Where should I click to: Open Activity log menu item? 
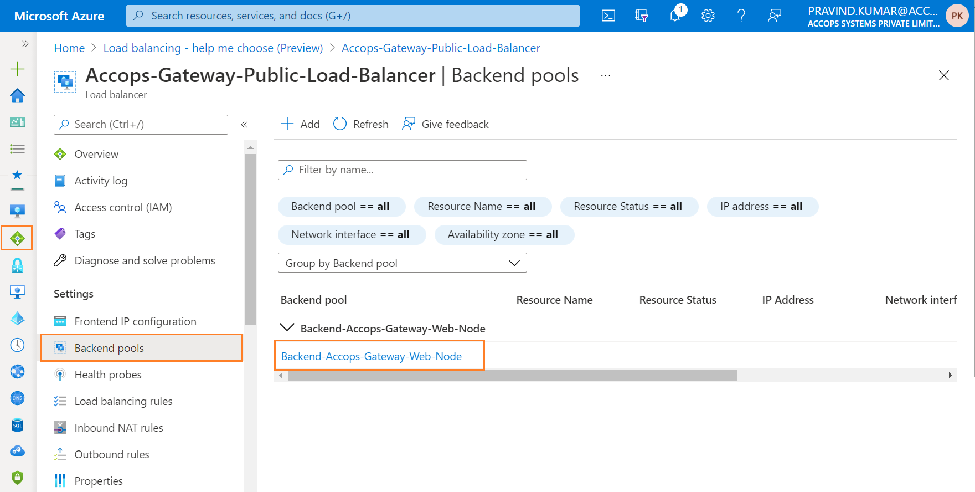[x=101, y=181]
